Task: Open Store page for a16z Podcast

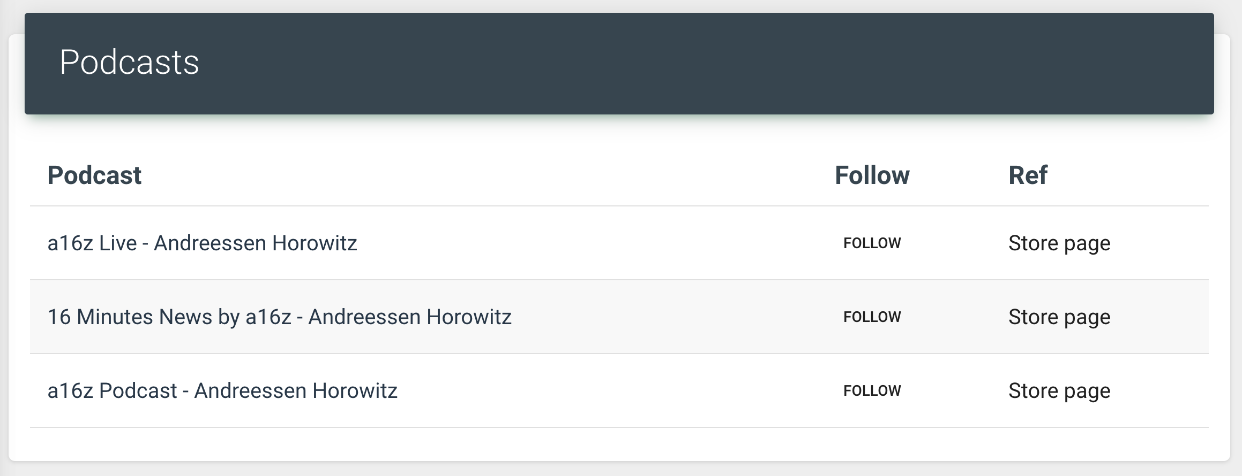Action: [x=1059, y=391]
